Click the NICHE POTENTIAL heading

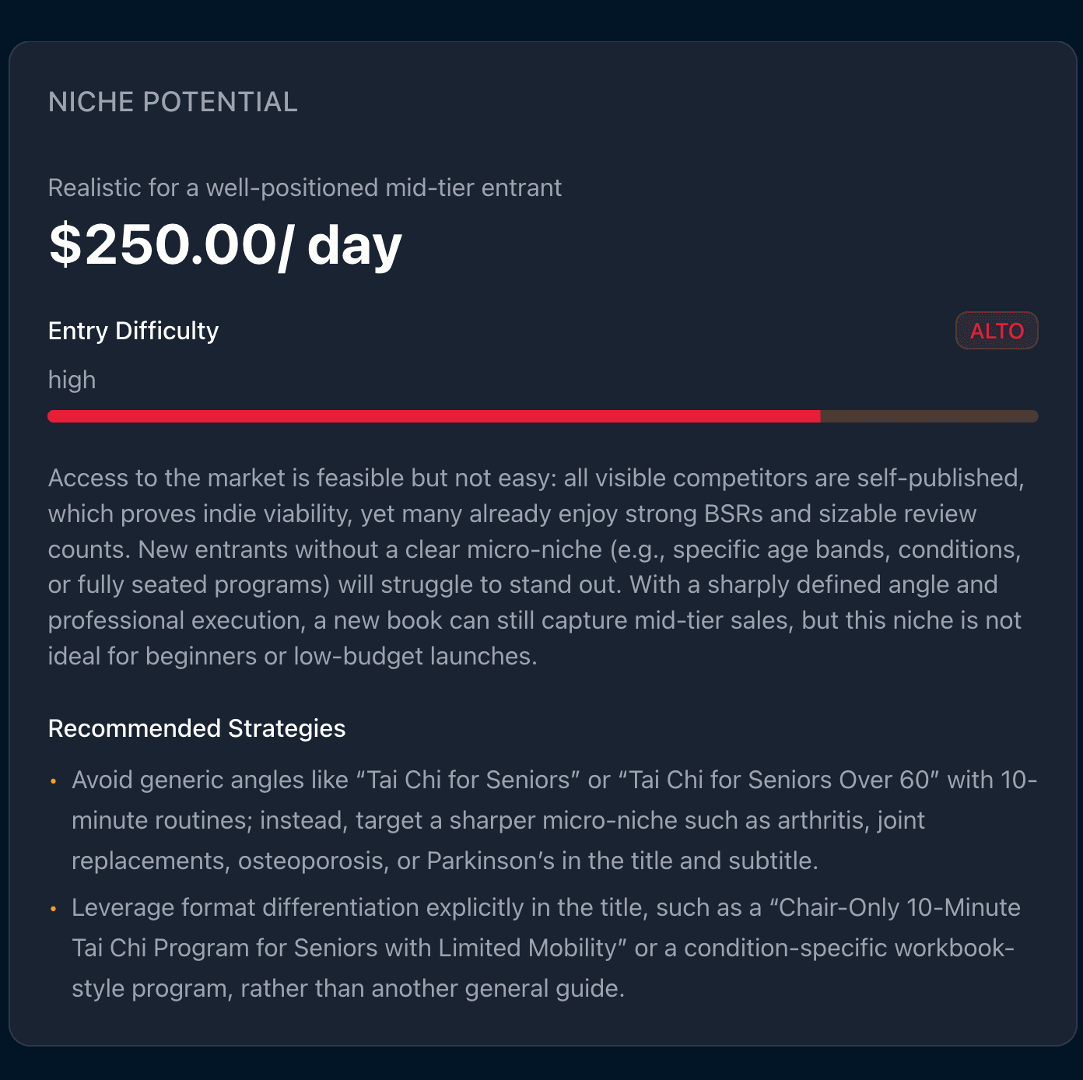173,102
